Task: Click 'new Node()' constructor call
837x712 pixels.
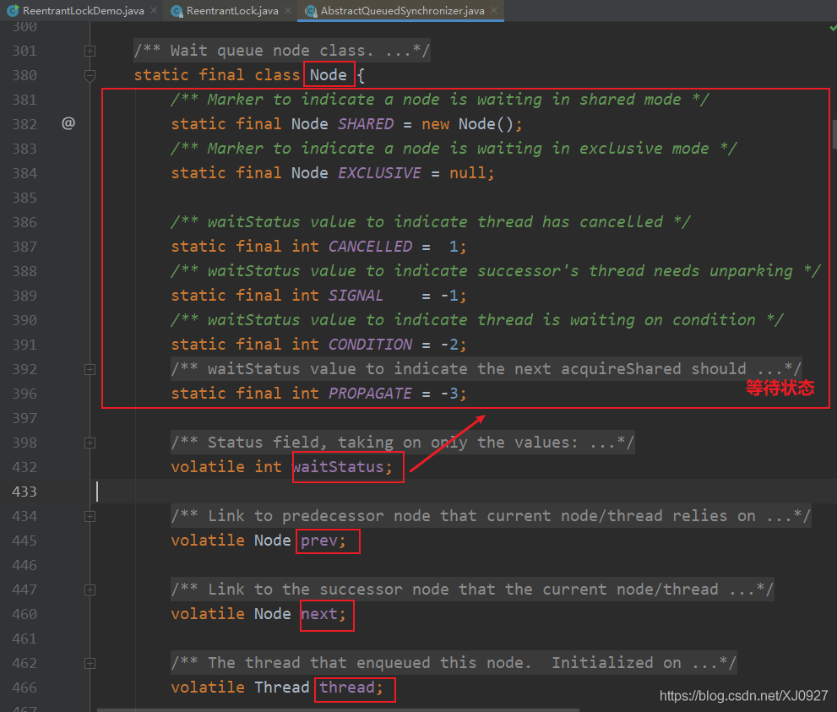Action: [x=467, y=124]
